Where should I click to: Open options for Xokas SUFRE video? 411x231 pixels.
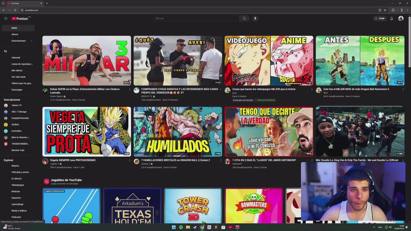coord(130,90)
